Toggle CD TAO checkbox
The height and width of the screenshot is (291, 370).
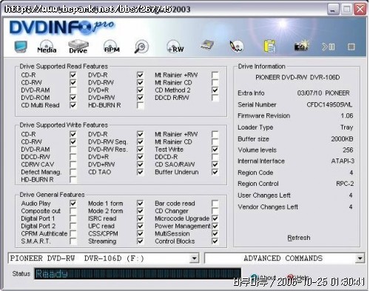click(x=140, y=172)
